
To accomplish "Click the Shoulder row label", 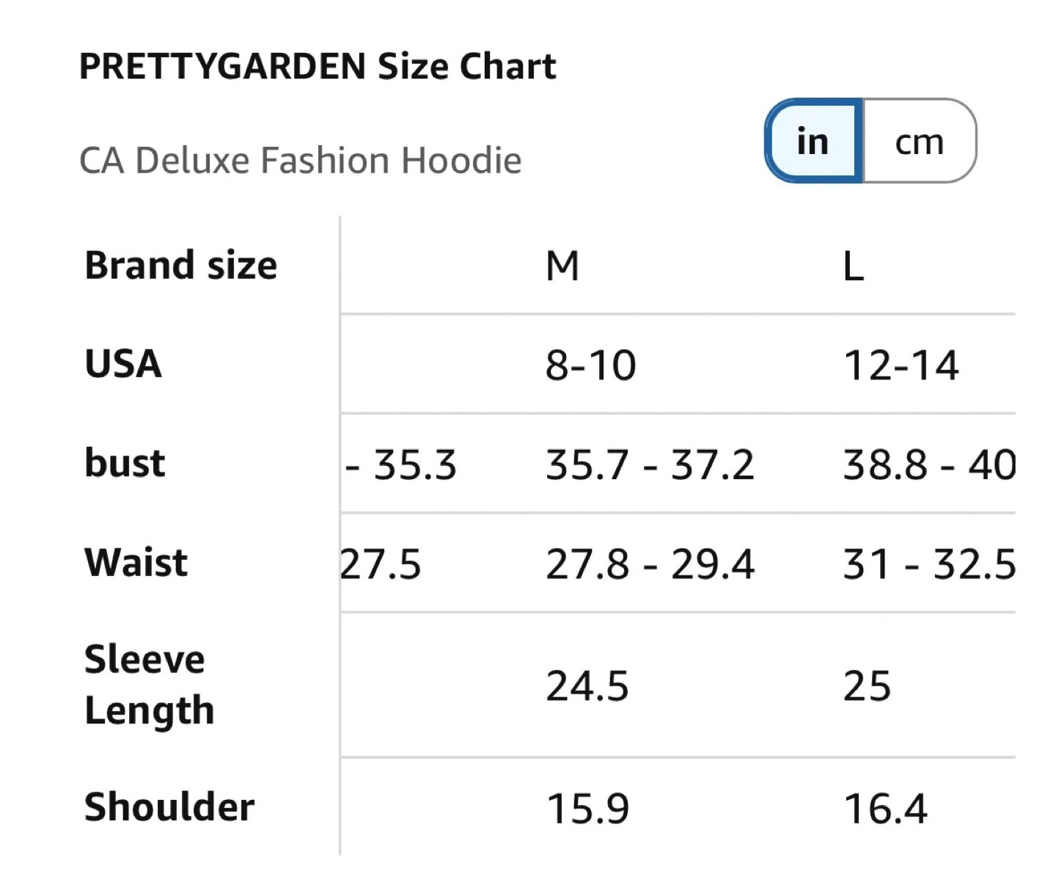I will point(169,807).
